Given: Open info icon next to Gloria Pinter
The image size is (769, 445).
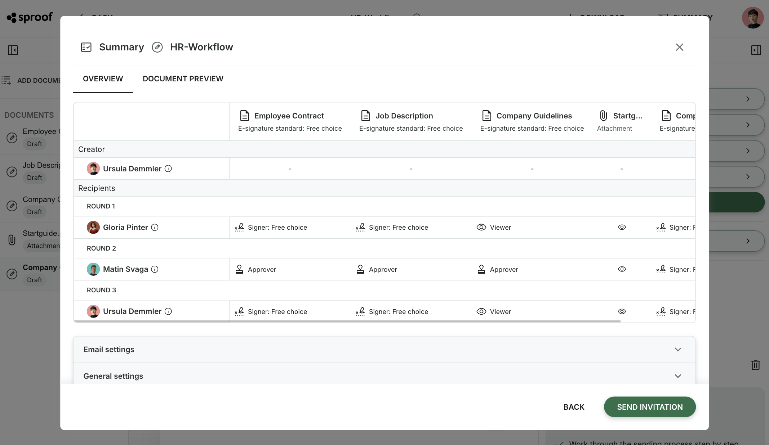Looking at the screenshot, I should click(155, 227).
